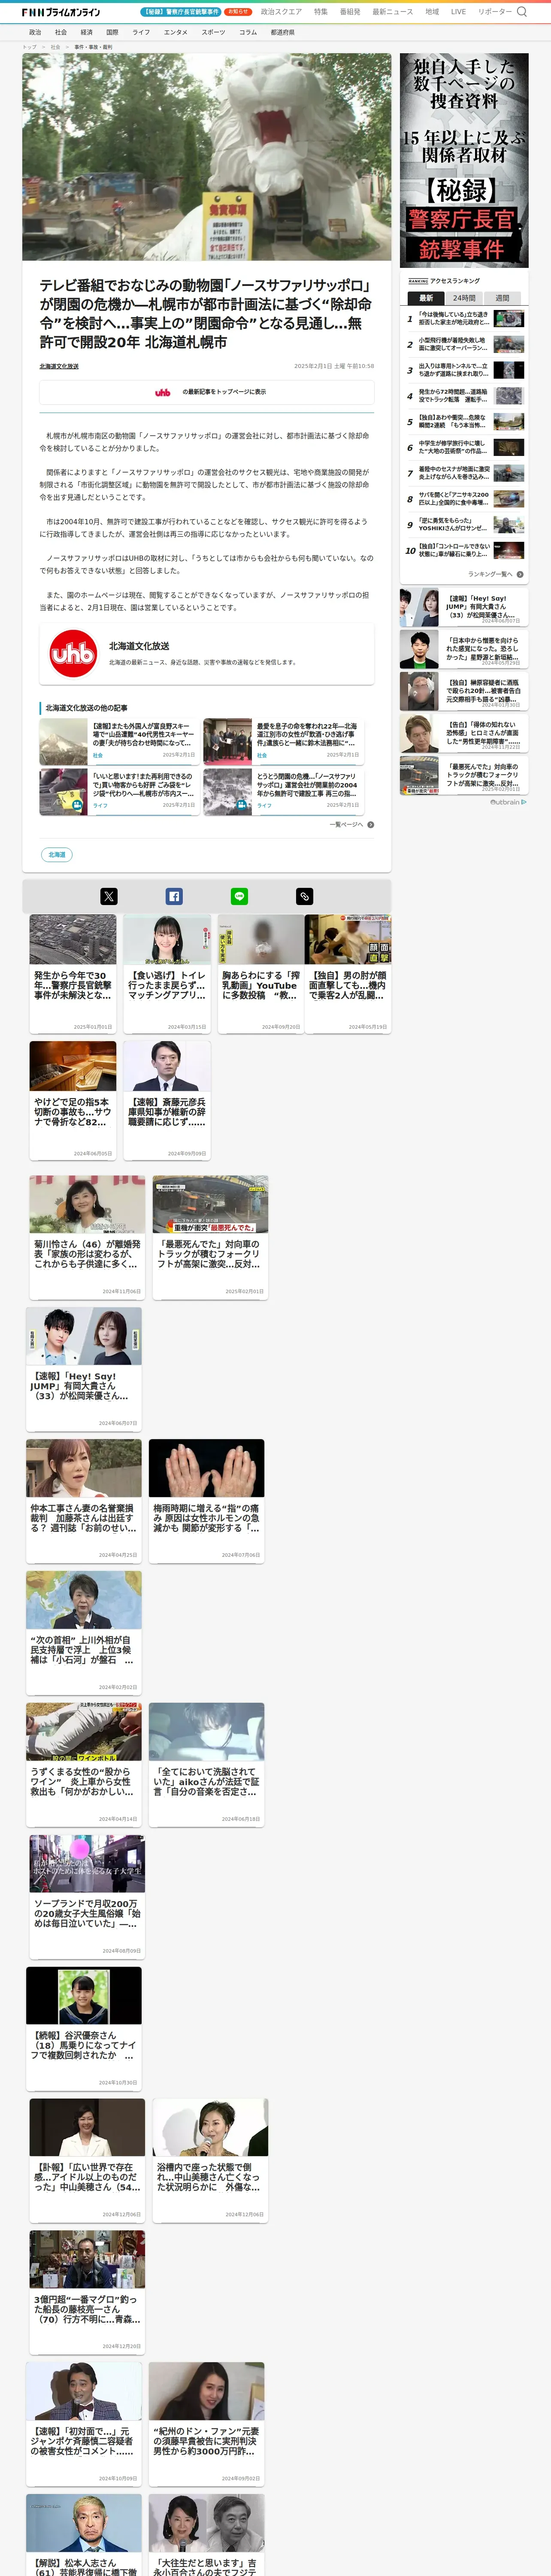The width and height of the screenshot is (551, 2576).
Task: Click the uhb round logo
Action: coord(73,653)
